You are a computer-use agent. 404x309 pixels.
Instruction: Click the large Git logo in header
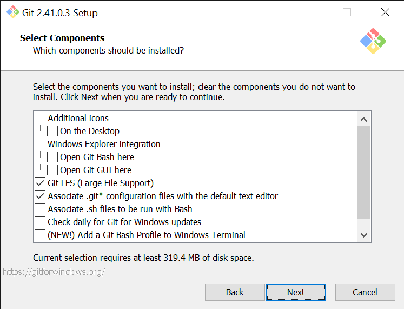(x=373, y=41)
